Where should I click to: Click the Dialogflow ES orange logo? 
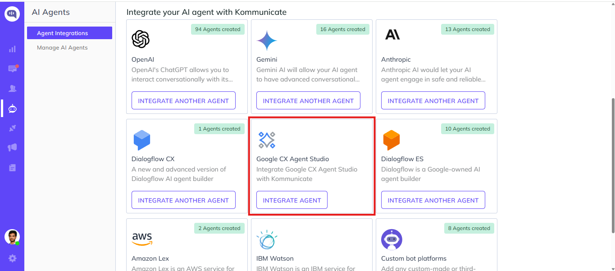392,140
